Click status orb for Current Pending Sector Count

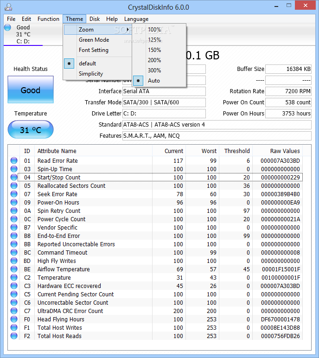(x=14, y=294)
